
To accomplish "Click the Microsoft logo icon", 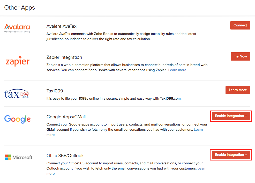I will 19,157.
